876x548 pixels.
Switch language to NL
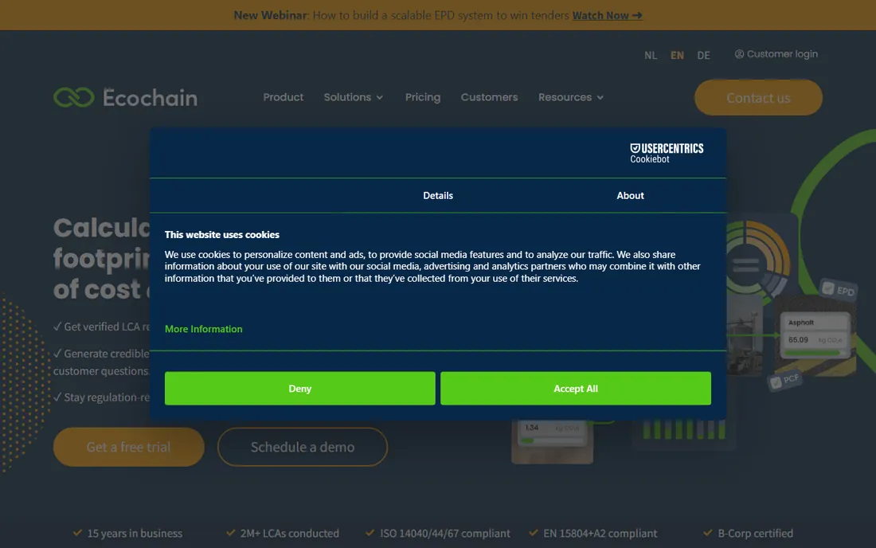point(651,55)
